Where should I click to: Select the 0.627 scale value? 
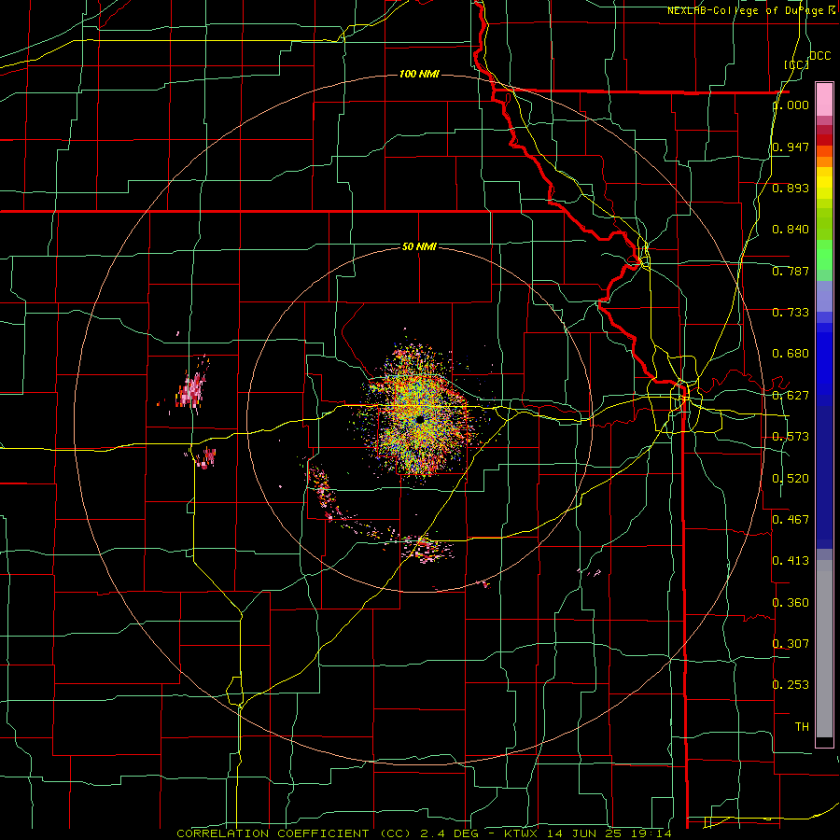[x=791, y=396]
